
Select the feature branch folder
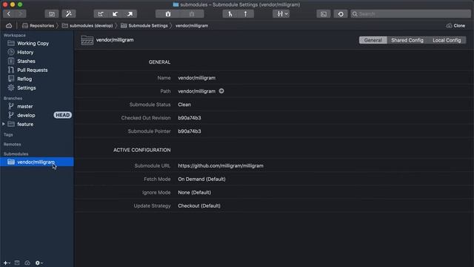[36, 124]
